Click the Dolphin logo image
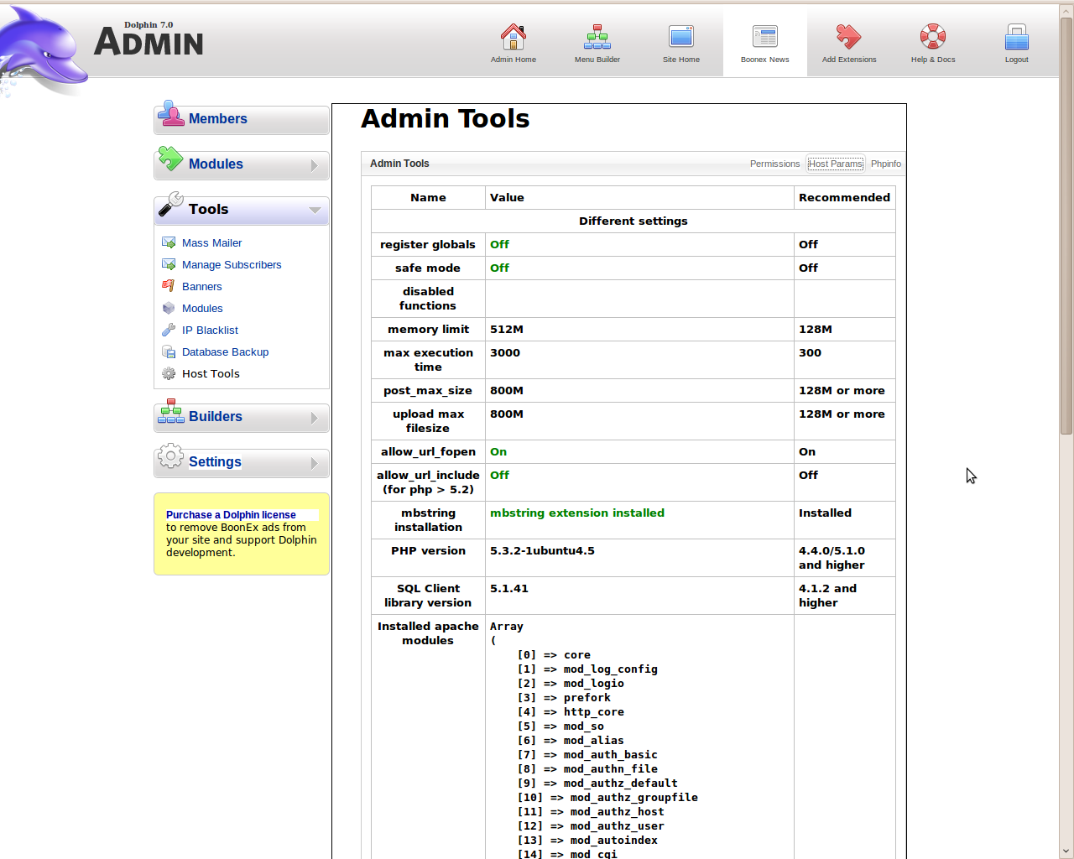Viewport: 1074px width, 859px height. click(x=42, y=50)
